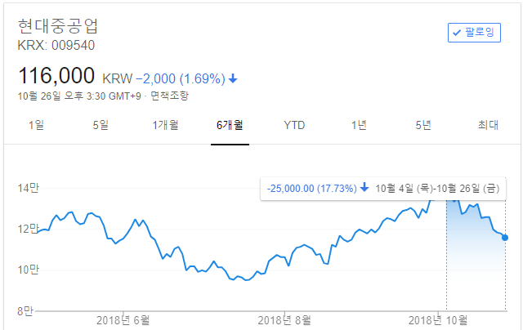523x330 pixels.
Task: Switch to the 5일 range tab
Action: coord(101,125)
